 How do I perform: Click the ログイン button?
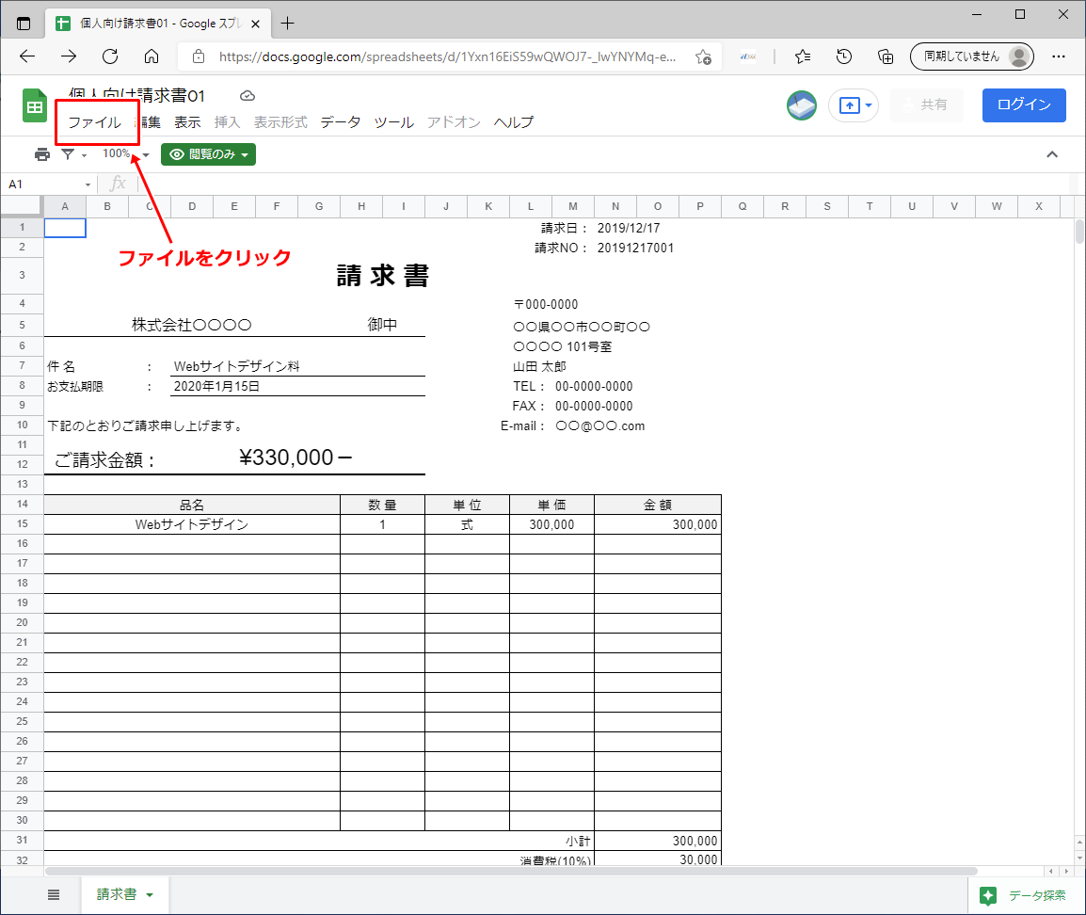(x=1024, y=104)
